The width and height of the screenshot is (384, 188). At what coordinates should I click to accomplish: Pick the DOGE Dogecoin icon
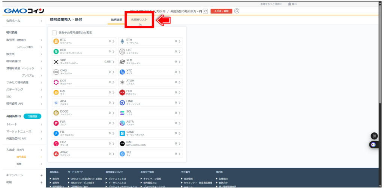56,113
